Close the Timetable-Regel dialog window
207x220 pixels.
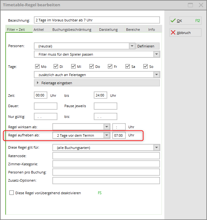pyautogui.click(x=201, y=5)
